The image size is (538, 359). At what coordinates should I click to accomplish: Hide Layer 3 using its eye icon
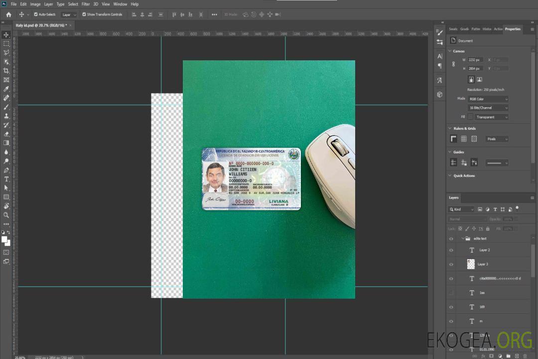tap(451, 264)
